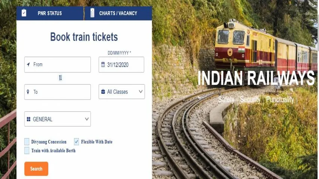Click the calendar icon in date field

click(103, 65)
